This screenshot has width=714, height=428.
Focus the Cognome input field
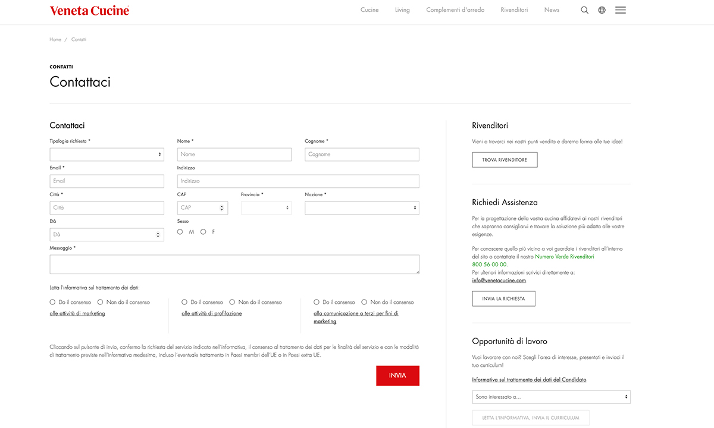click(362, 155)
